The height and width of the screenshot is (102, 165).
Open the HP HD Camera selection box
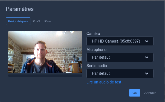tap(120, 41)
